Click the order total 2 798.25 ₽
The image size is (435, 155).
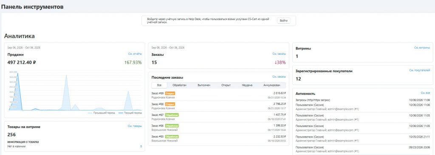coord(280,104)
